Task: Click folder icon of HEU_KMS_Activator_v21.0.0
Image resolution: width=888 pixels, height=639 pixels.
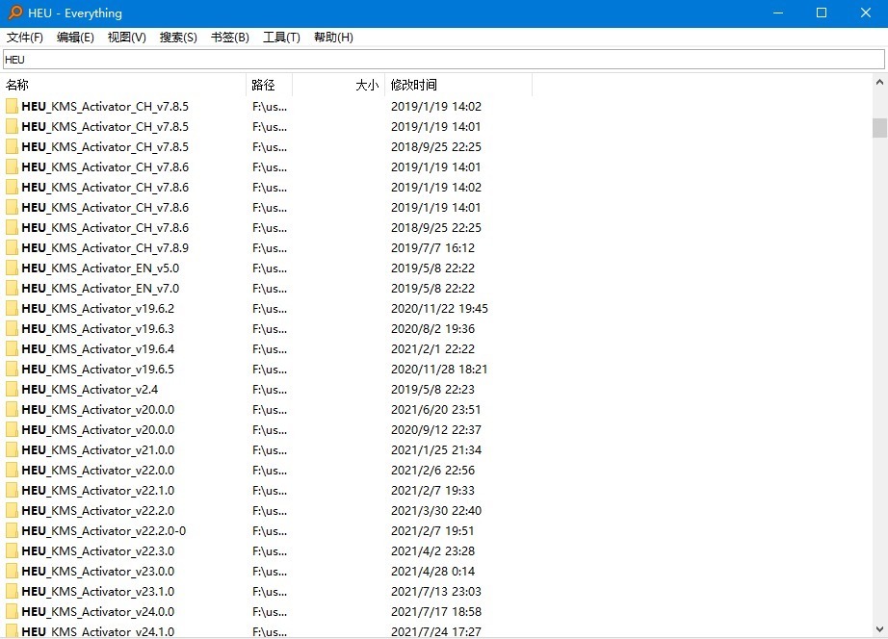Action: coord(12,450)
